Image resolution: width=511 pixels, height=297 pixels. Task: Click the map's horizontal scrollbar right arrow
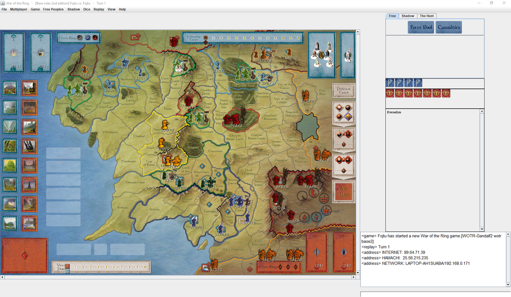point(353,277)
